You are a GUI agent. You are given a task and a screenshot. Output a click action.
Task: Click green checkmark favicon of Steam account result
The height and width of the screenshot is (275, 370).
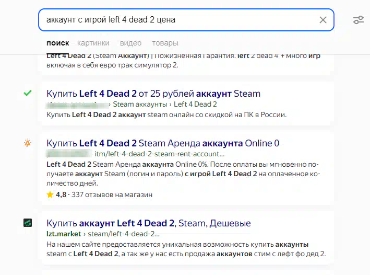click(x=28, y=93)
